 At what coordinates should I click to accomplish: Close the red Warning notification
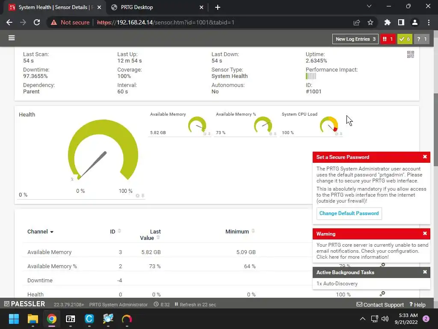[x=425, y=233]
